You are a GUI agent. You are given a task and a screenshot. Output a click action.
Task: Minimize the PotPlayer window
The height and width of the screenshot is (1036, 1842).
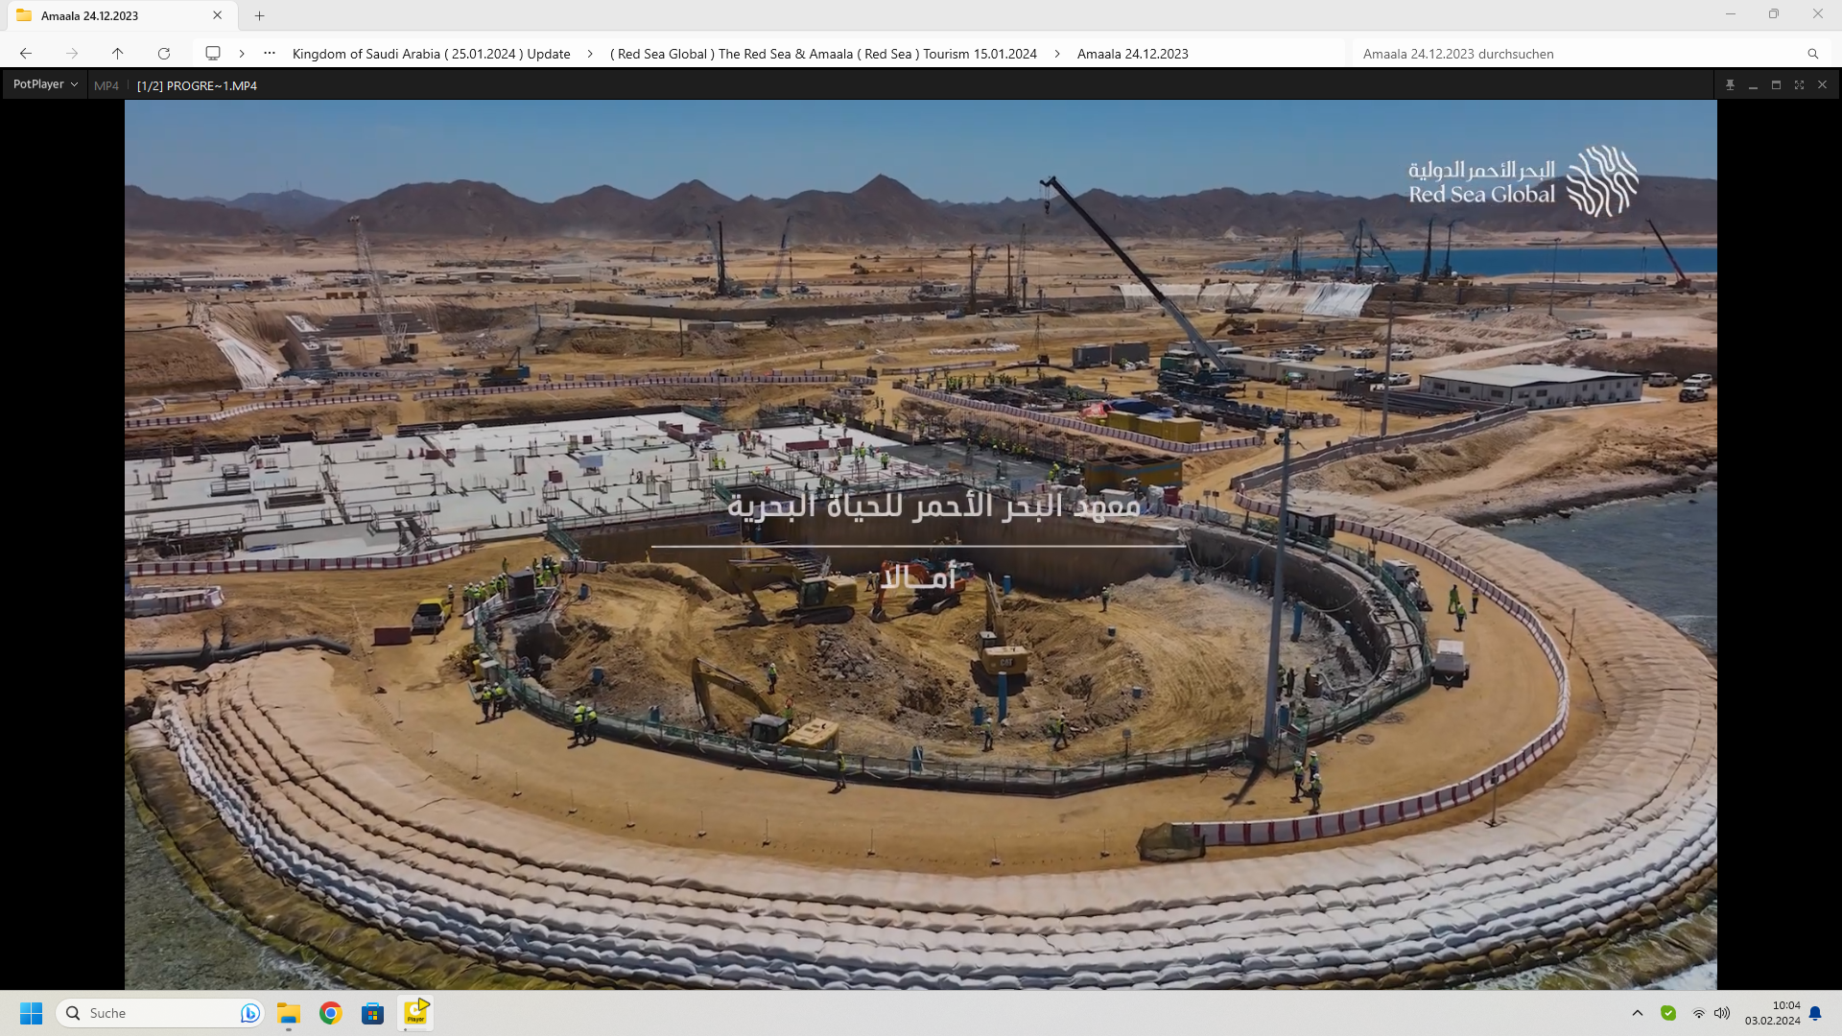pos(1753,85)
